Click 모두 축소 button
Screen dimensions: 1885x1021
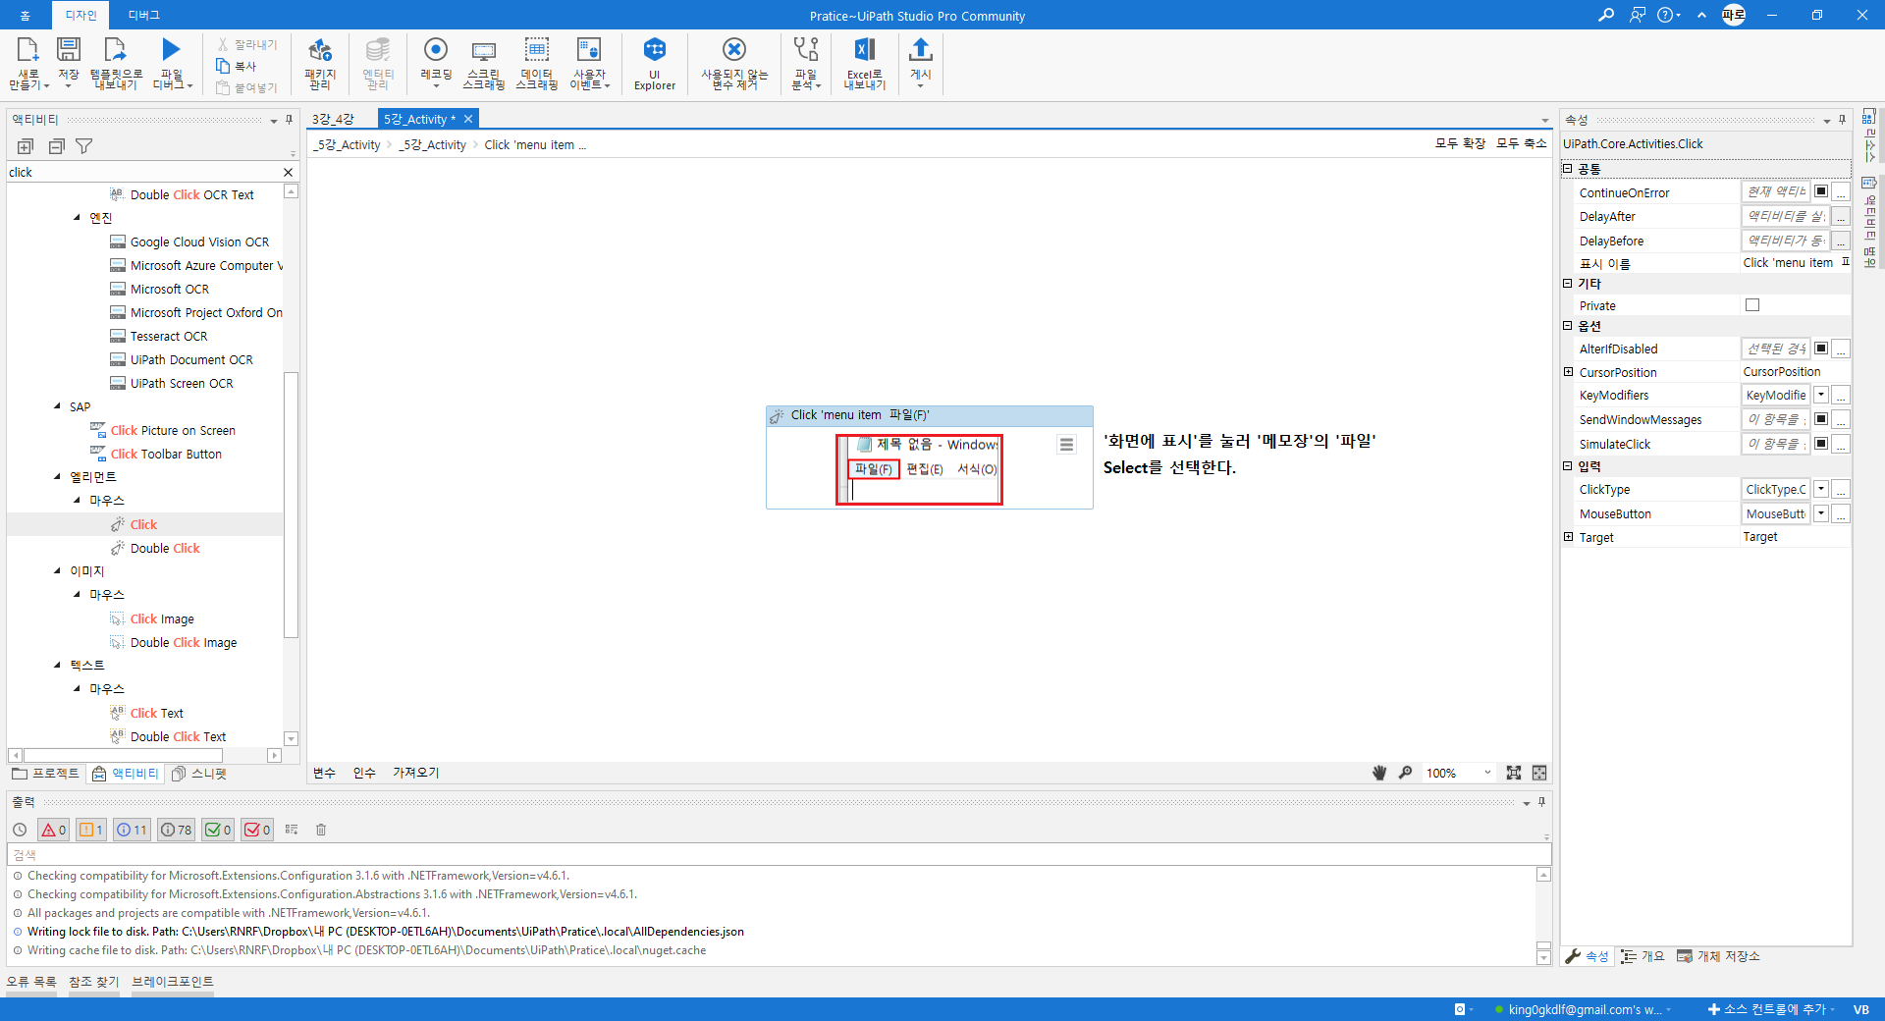(x=1521, y=143)
